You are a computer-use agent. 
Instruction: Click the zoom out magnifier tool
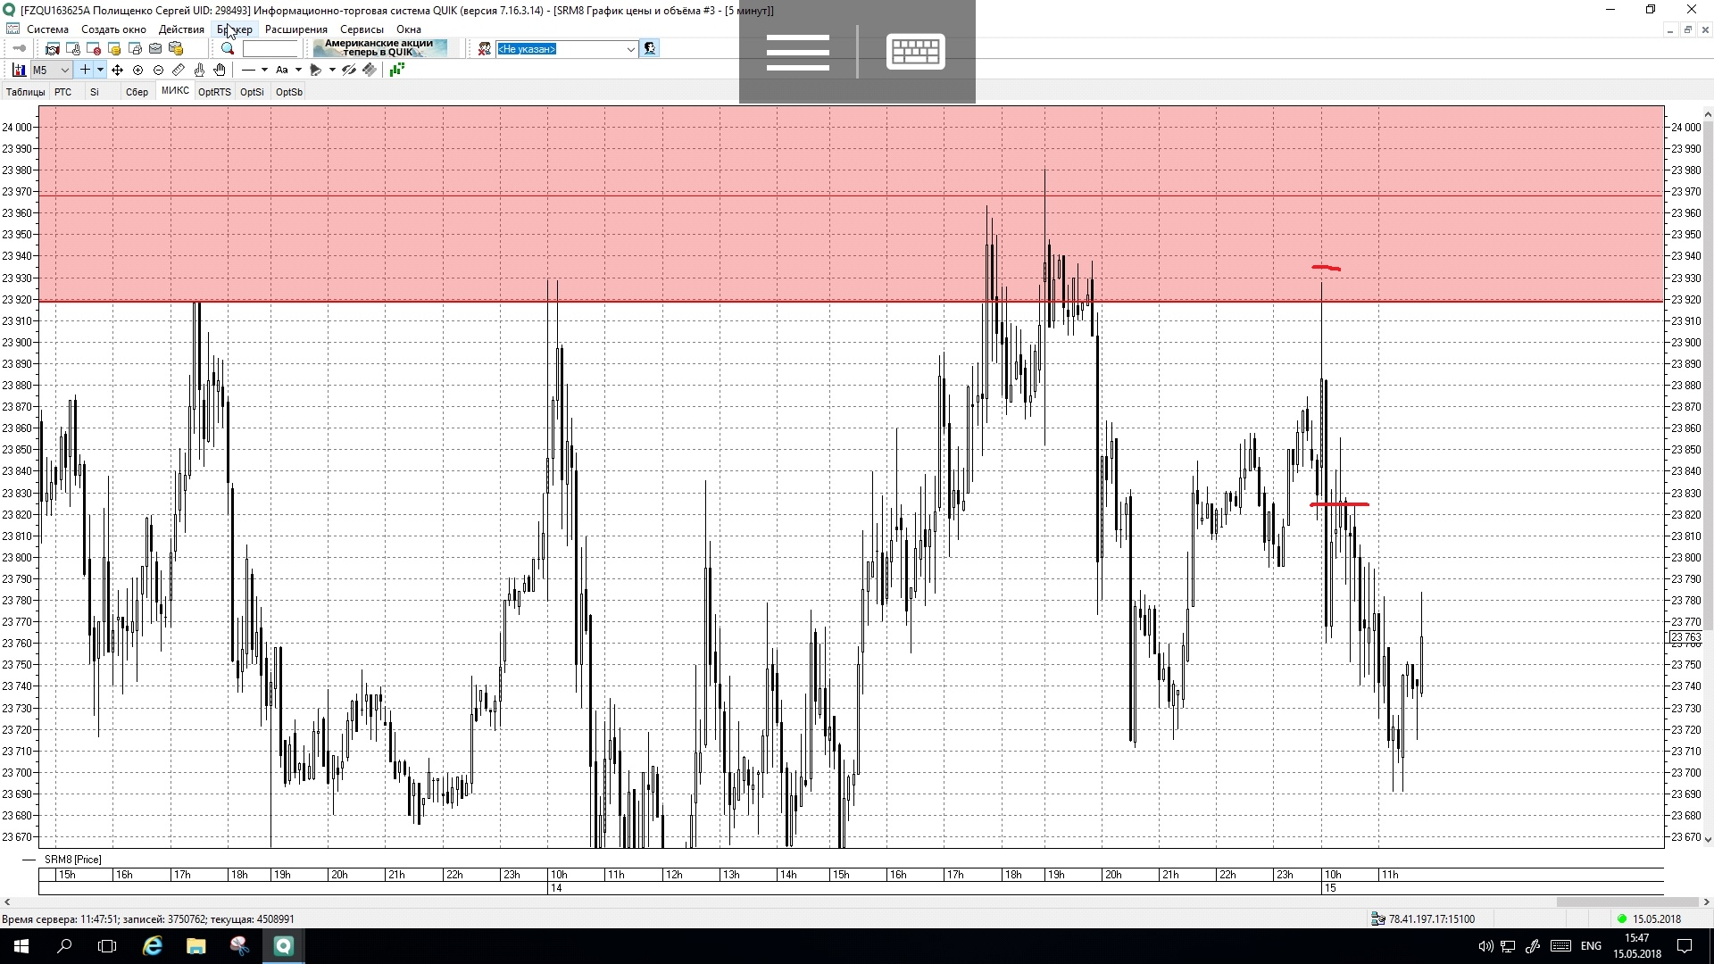(158, 70)
